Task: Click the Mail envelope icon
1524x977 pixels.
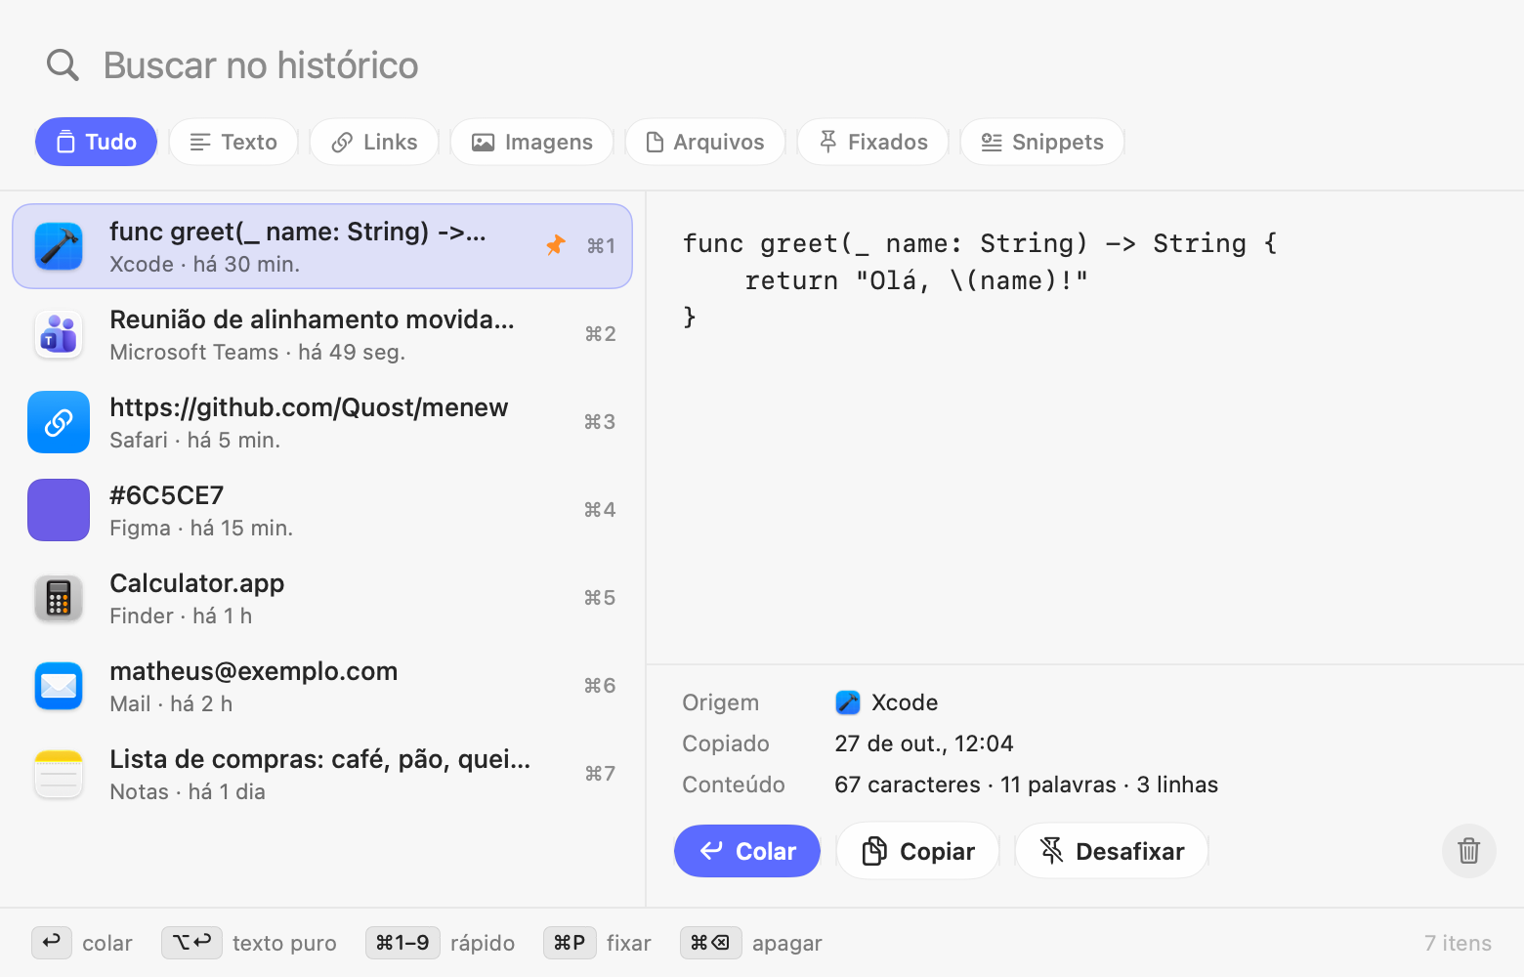Action: [x=59, y=686]
